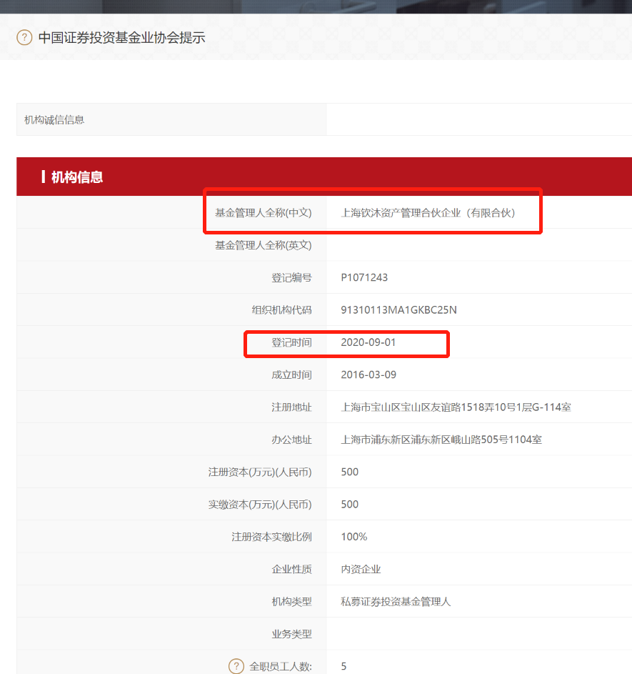
Task: Click the 100% paid-in capital ratio value
Action: 354,537
